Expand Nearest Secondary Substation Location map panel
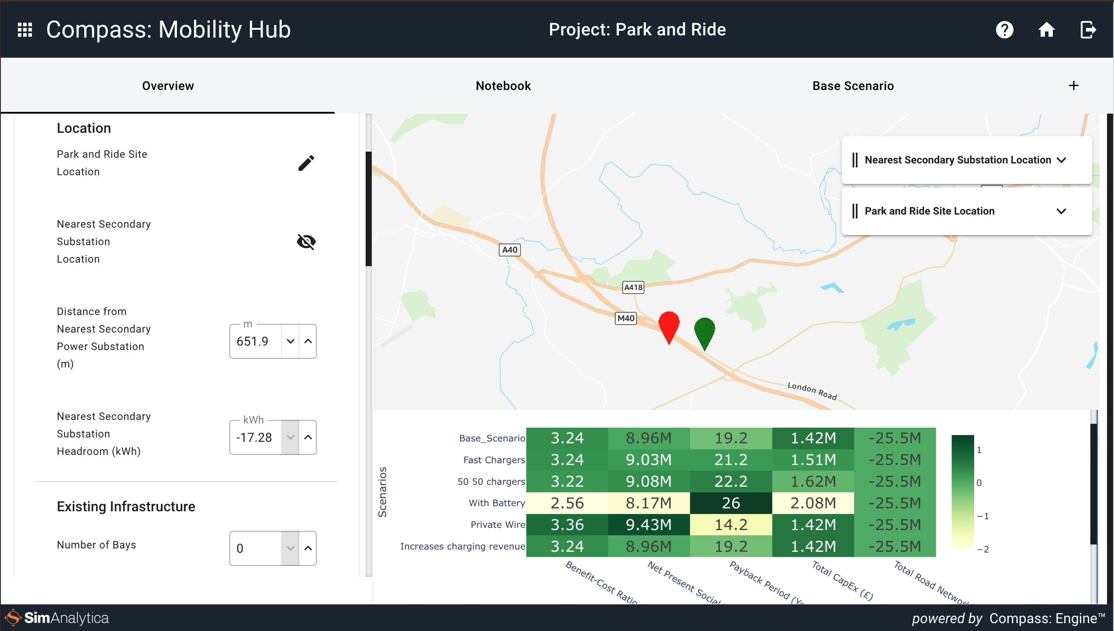 tap(1062, 160)
